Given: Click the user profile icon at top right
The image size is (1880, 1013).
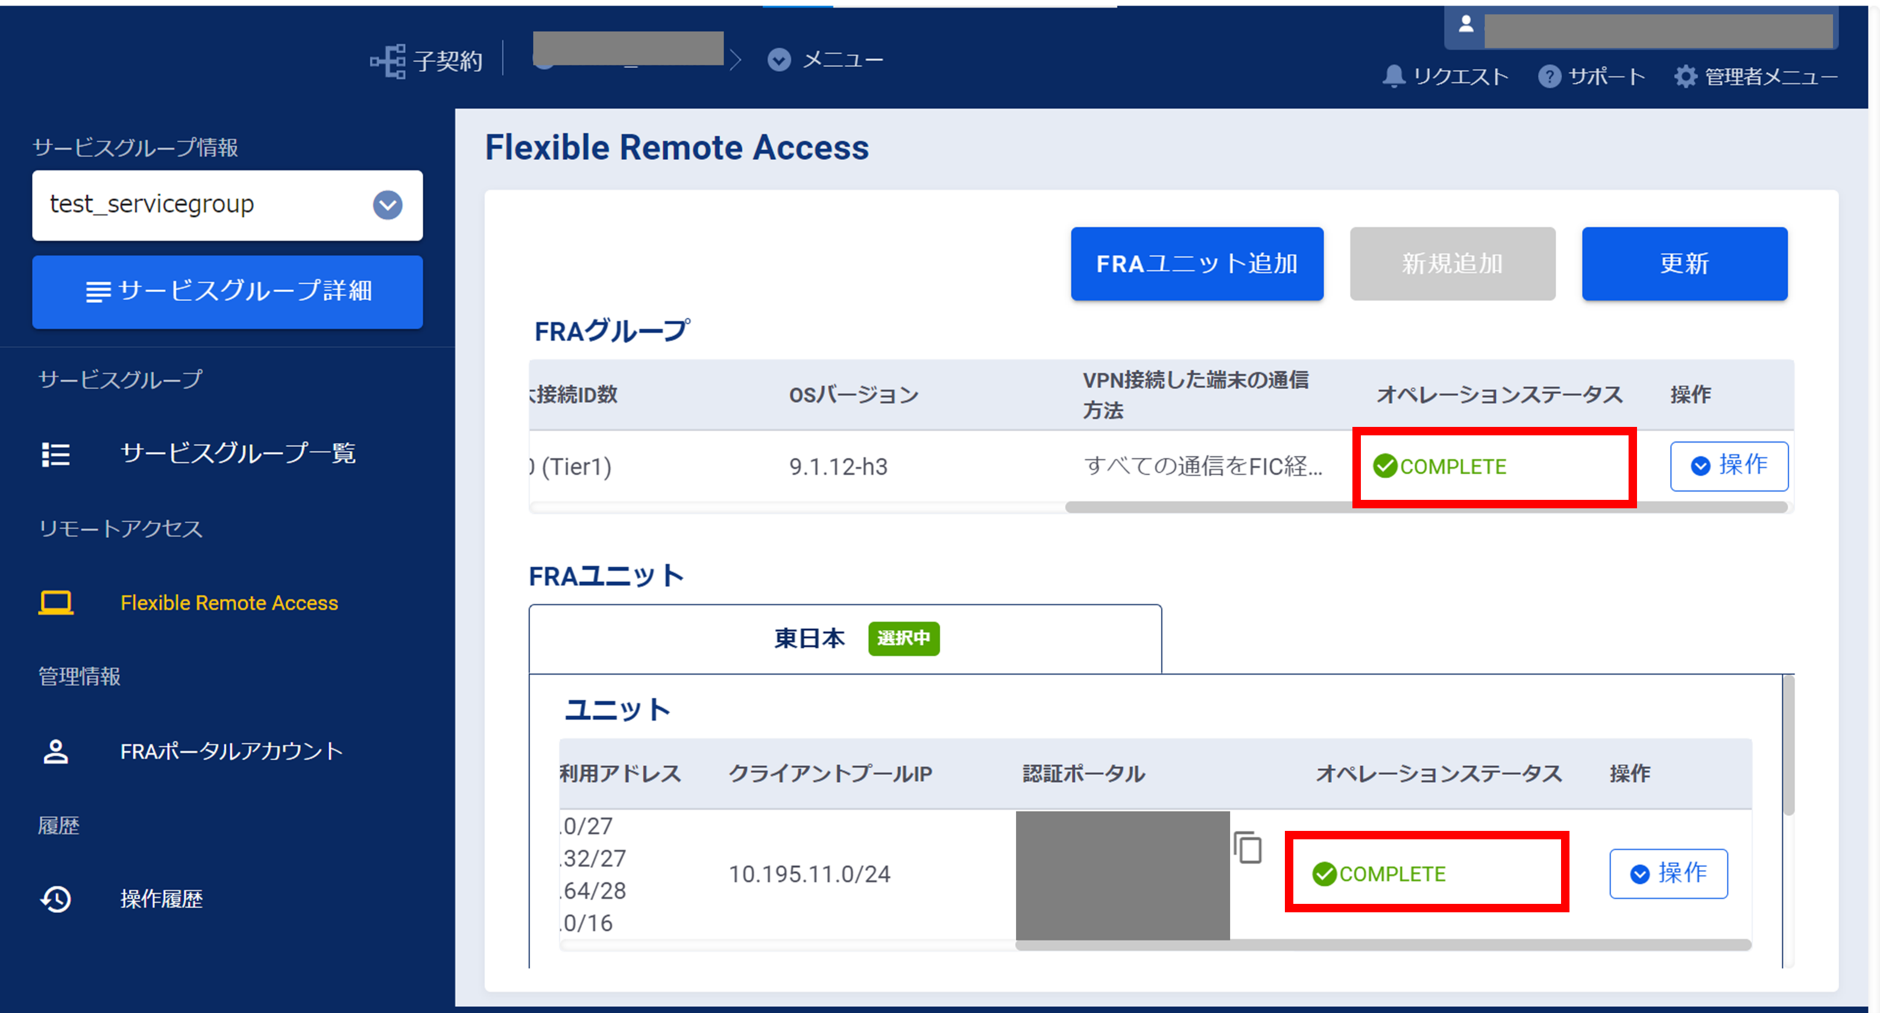Looking at the screenshot, I should point(1466,25).
